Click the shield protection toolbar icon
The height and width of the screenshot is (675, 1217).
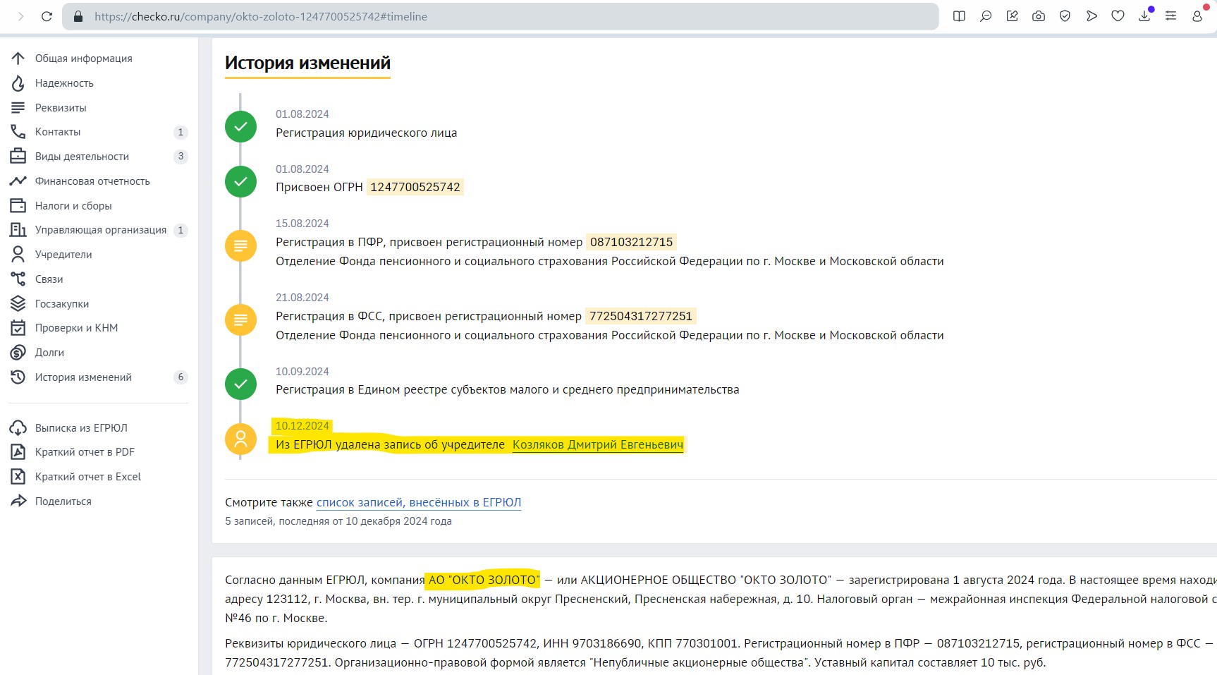tap(1065, 16)
